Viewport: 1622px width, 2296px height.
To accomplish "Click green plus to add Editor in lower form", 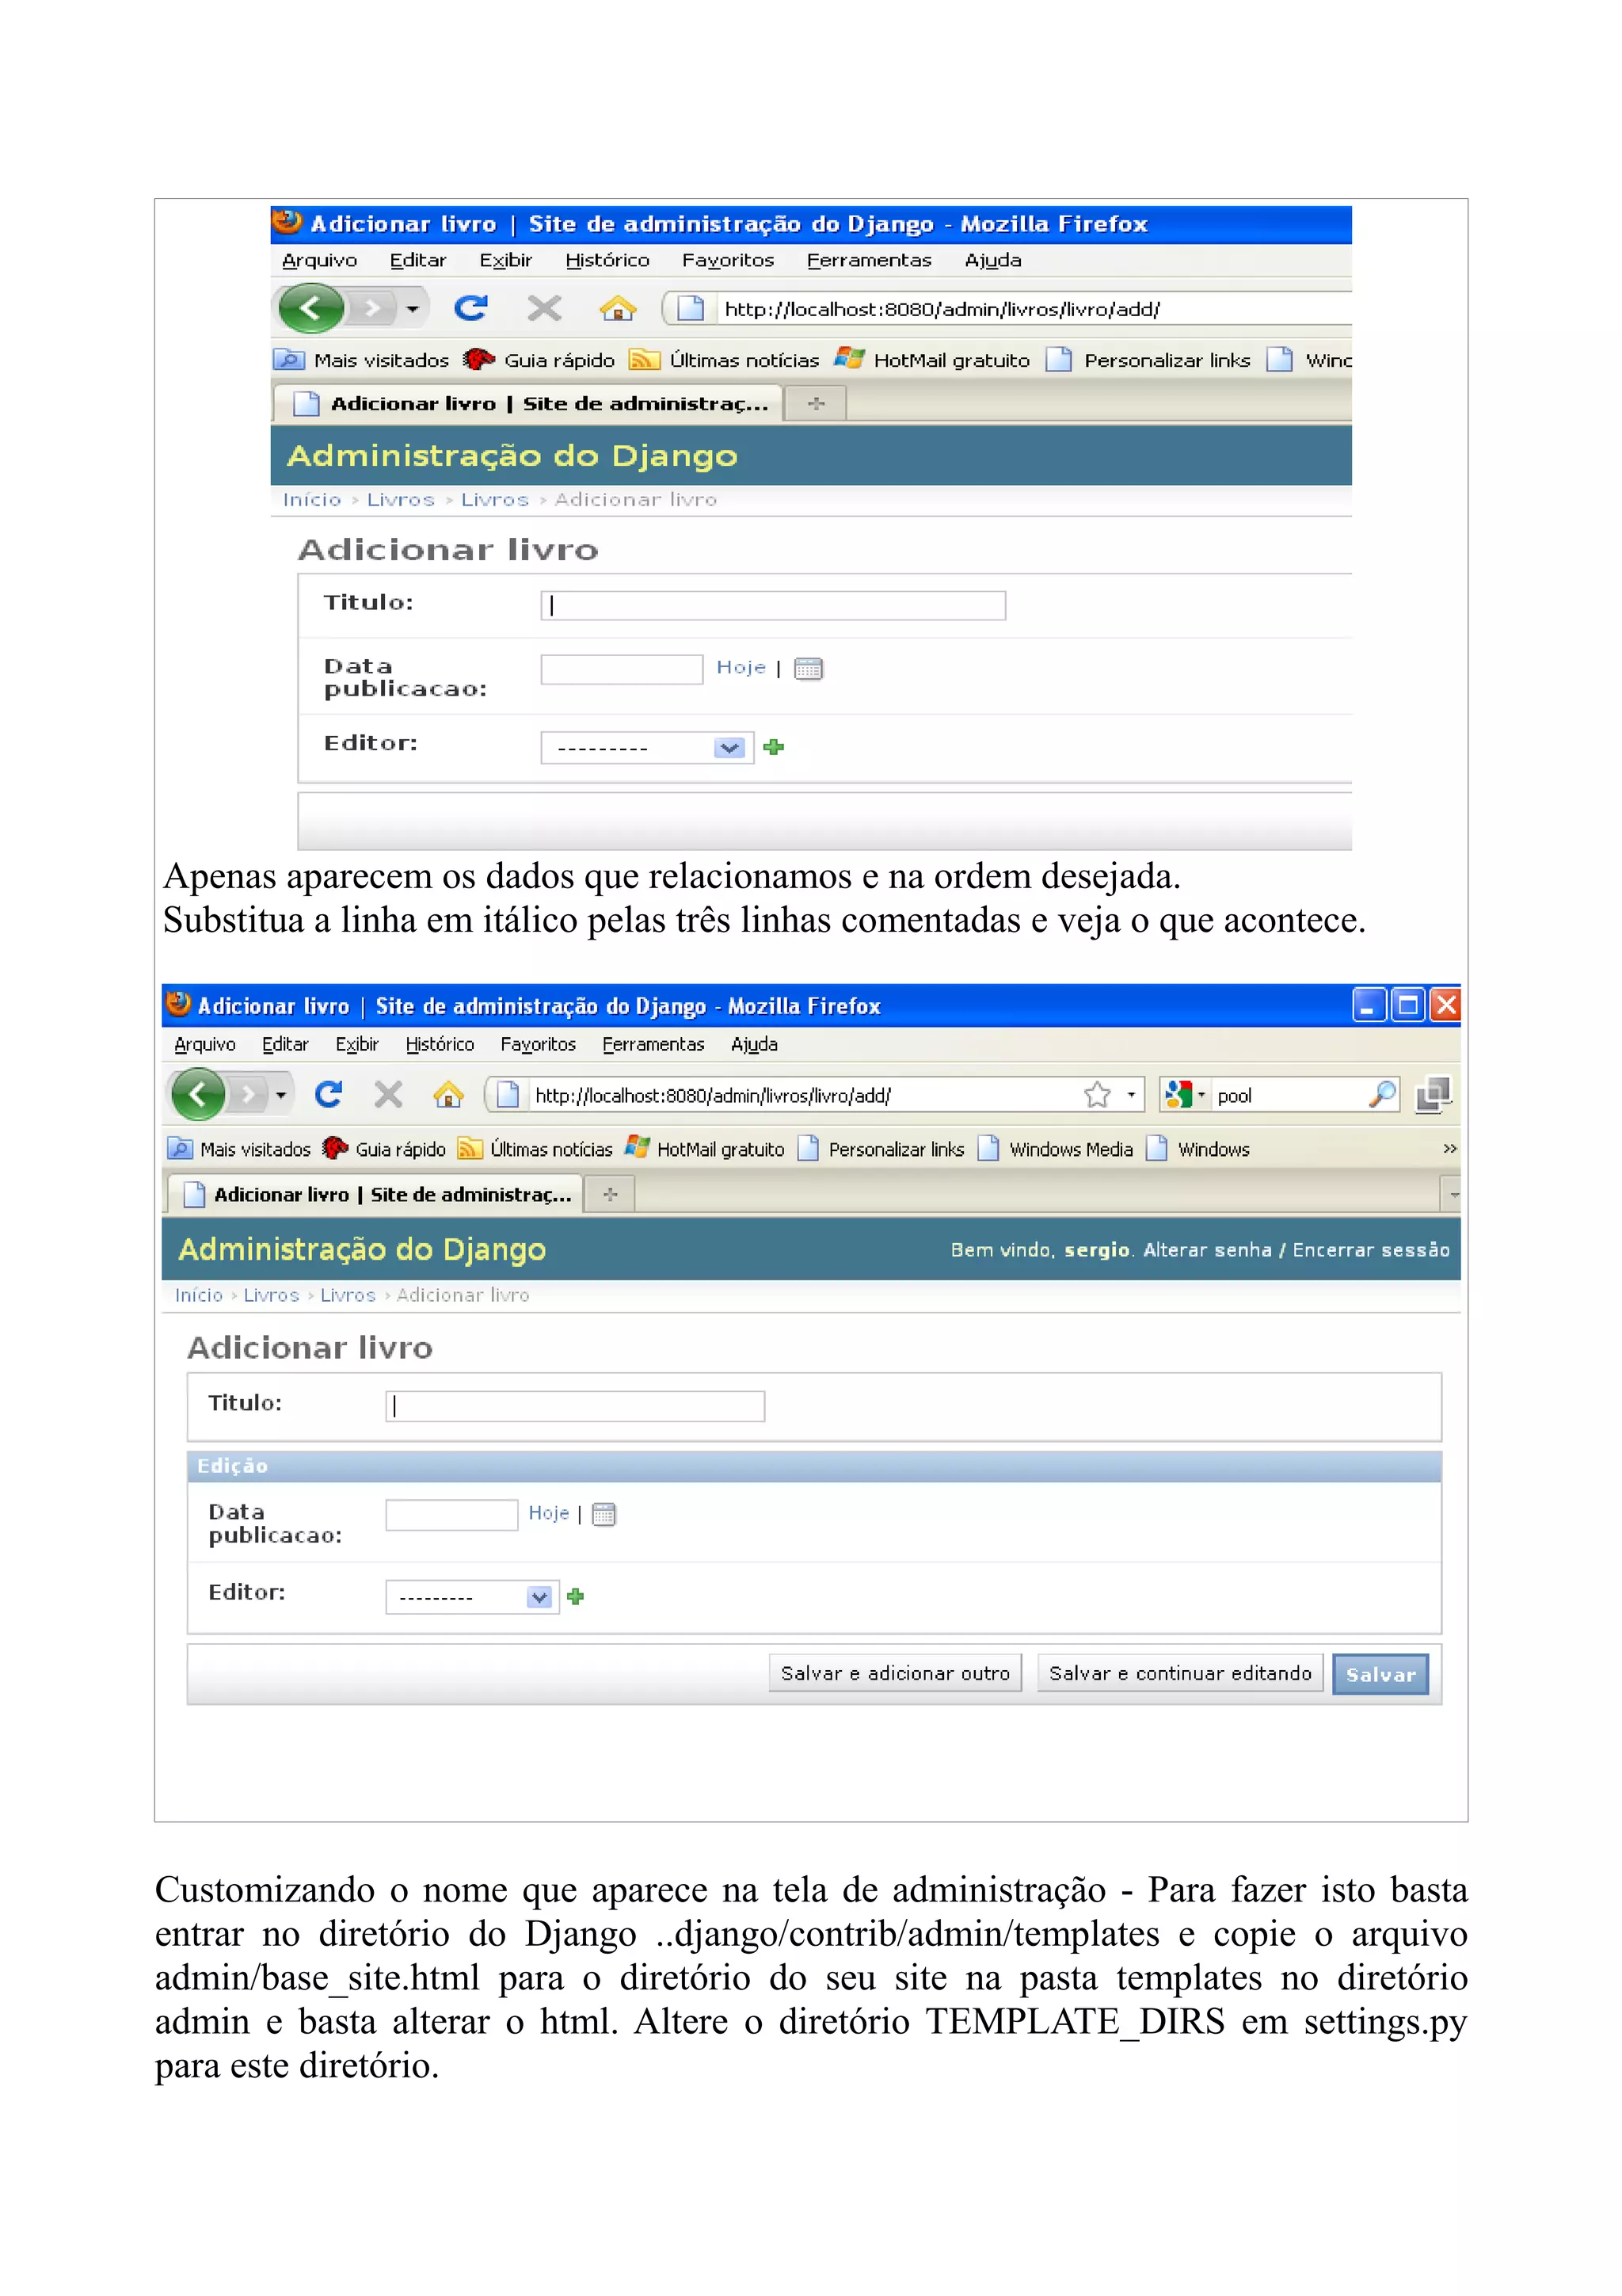I will click(576, 1597).
